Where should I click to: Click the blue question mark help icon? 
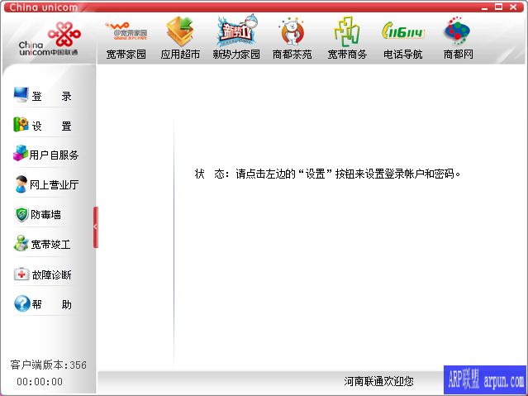[22, 303]
